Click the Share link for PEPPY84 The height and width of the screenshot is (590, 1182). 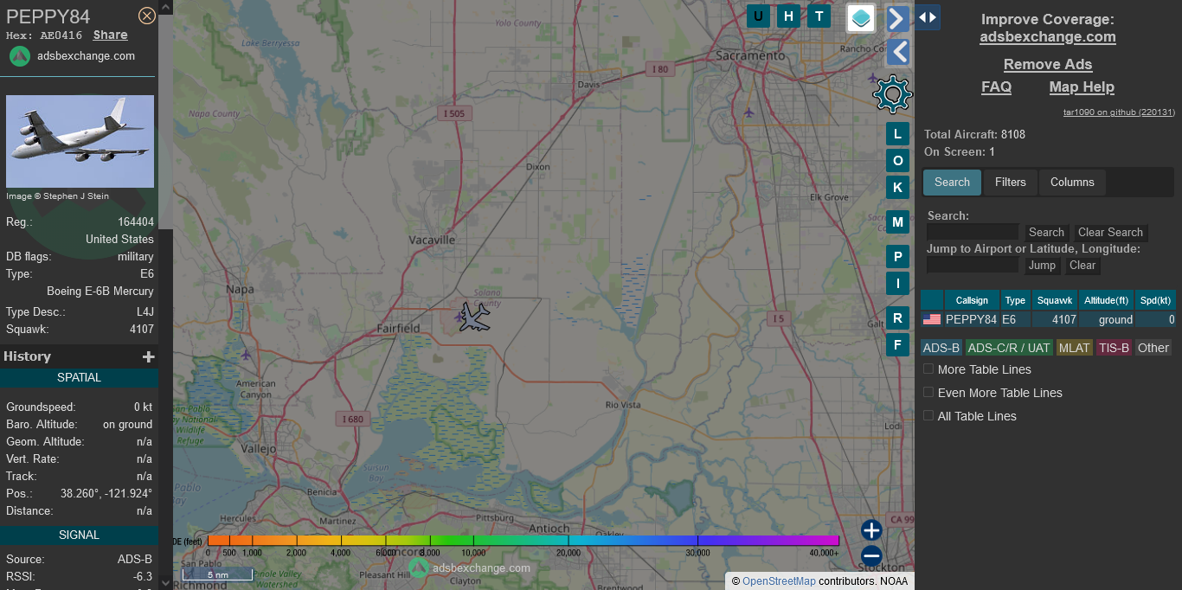(111, 35)
